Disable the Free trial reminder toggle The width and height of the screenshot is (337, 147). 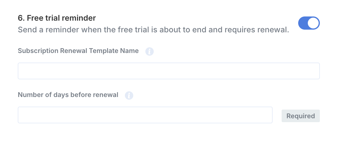pos(309,23)
